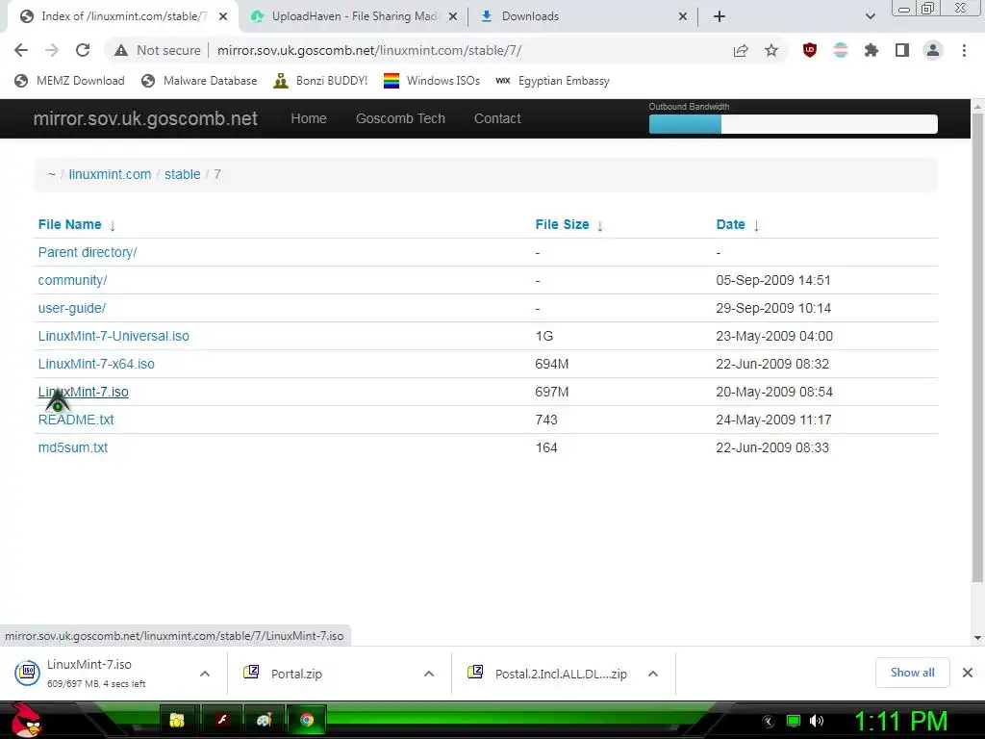Open the Flash taskbar icon
Screen dimensions: 985x739
[x=221, y=720]
